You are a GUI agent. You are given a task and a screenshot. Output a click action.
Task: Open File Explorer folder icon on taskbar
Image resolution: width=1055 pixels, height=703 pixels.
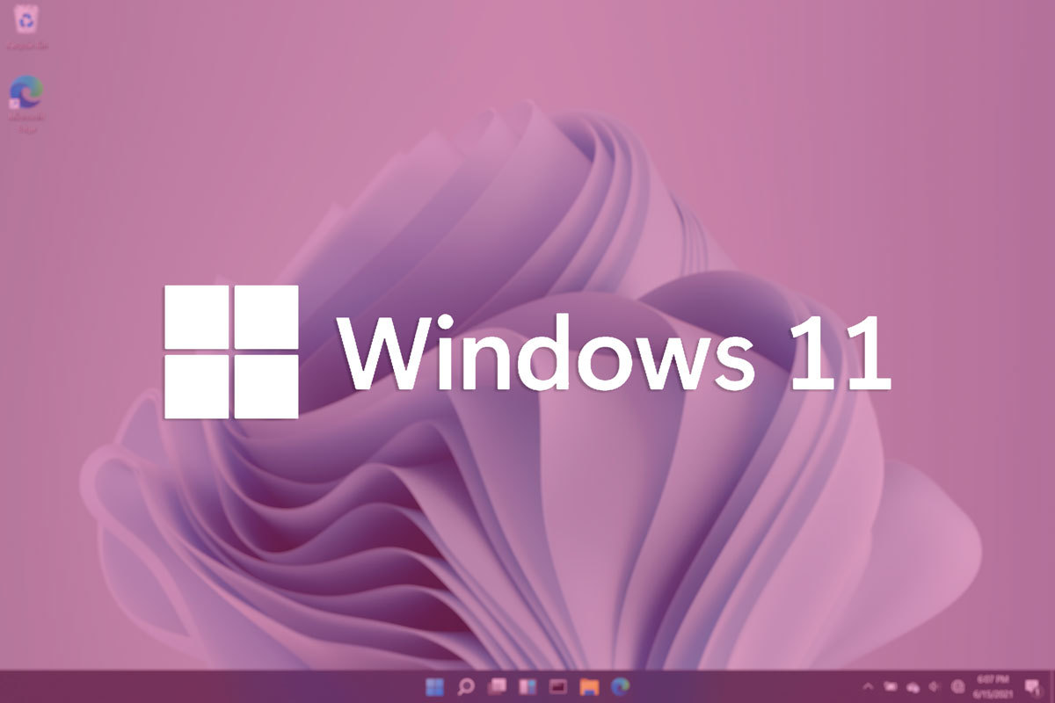click(589, 686)
